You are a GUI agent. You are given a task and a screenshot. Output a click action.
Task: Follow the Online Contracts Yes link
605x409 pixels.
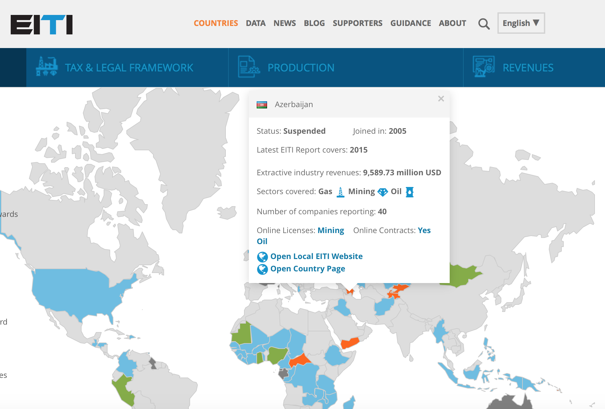click(424, 230)
